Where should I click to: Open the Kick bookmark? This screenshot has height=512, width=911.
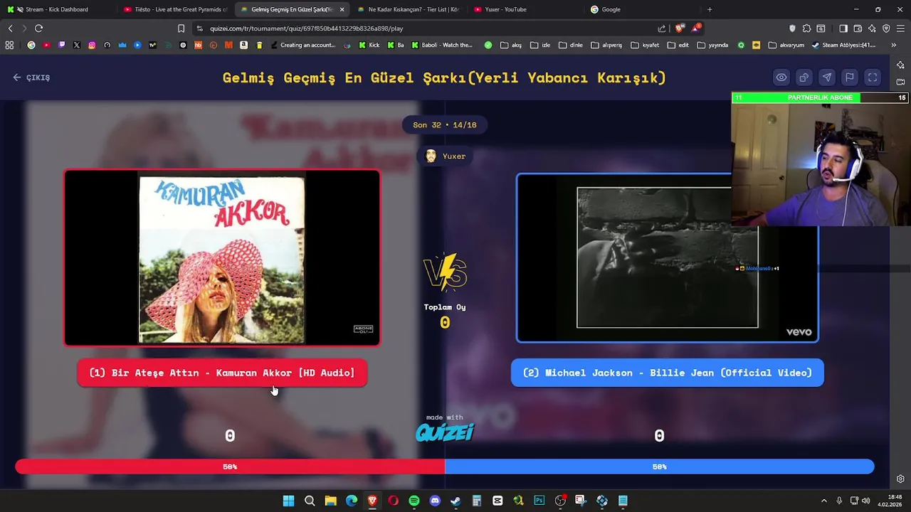tap(369, 45)
